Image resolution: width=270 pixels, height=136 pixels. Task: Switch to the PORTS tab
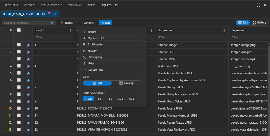[91, 5]
